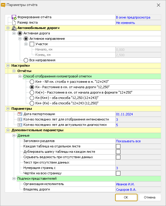Collapse the Дополнительные параметры section
This screenshot has width=166, height=206.
[8, 130]
